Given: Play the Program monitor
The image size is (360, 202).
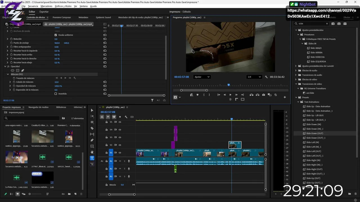Looking at the screenshot, I should 230,95.
